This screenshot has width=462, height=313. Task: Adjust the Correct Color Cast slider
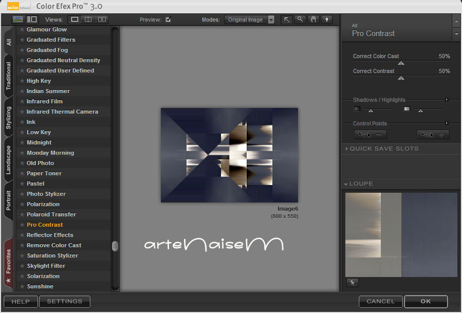tap(401, 63)
